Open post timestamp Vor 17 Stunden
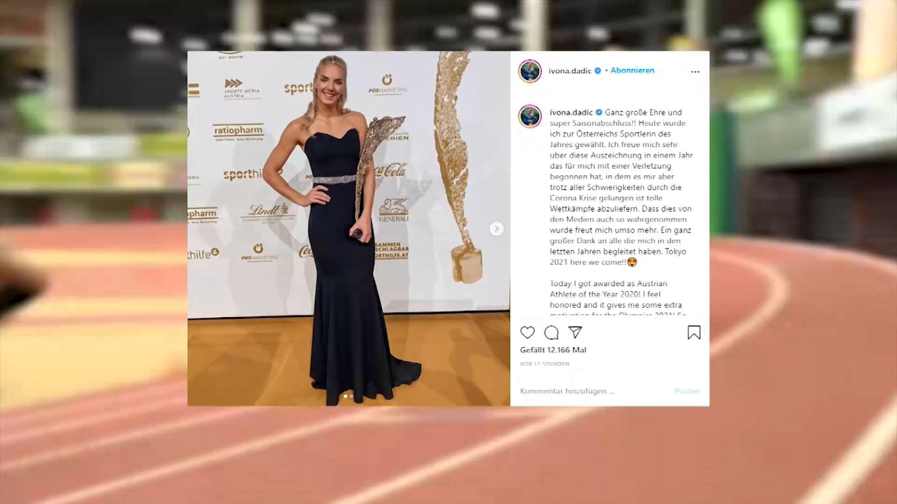Viewport: 897px width, 504px height. (545, 364)
